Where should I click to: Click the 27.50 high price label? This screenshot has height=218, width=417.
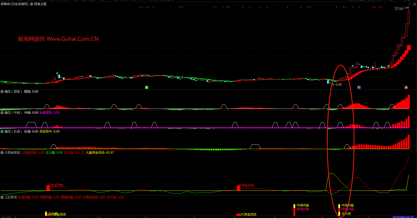pyautogui.click(x=399, y=9)
